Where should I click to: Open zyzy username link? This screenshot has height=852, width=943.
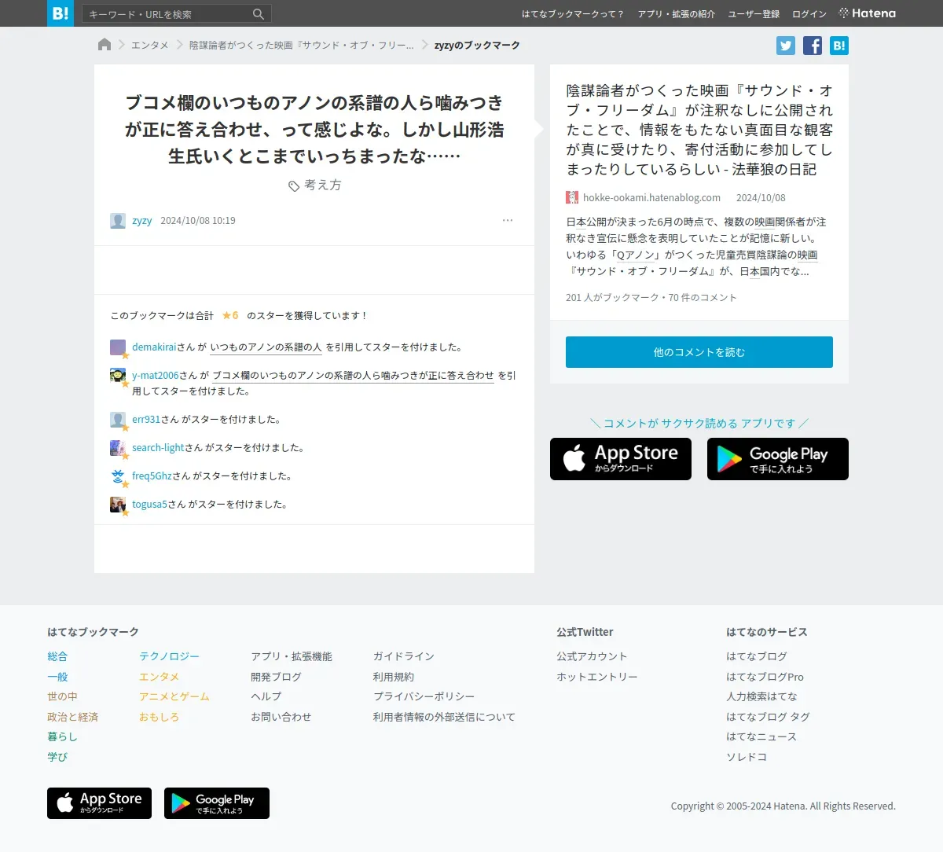pyautogui.click(x=142, y=221)
